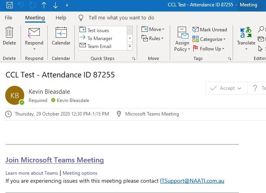
Task: Click the Save icon in the title bar
Action: point(10,5)
